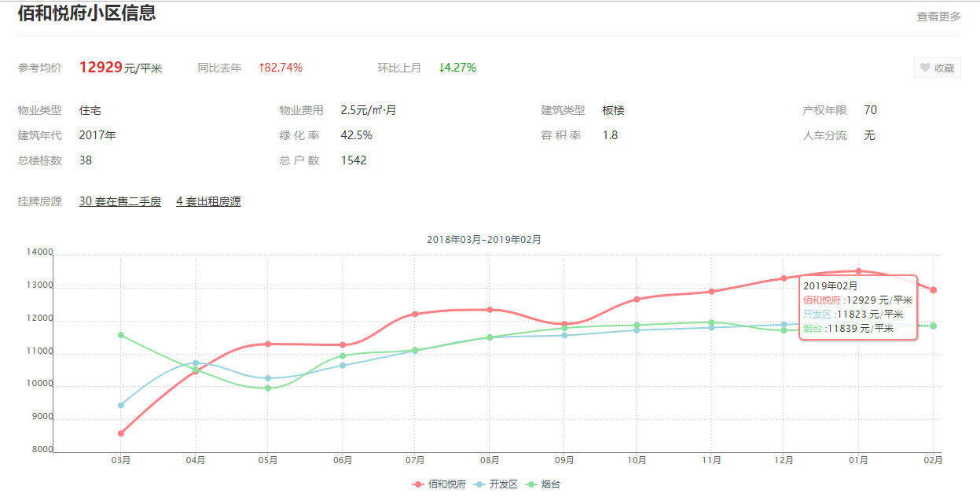Click the 总户数 1542 value
Image resolution: width=980 pixels, height=497 pixels.
[x=354, y=160]
